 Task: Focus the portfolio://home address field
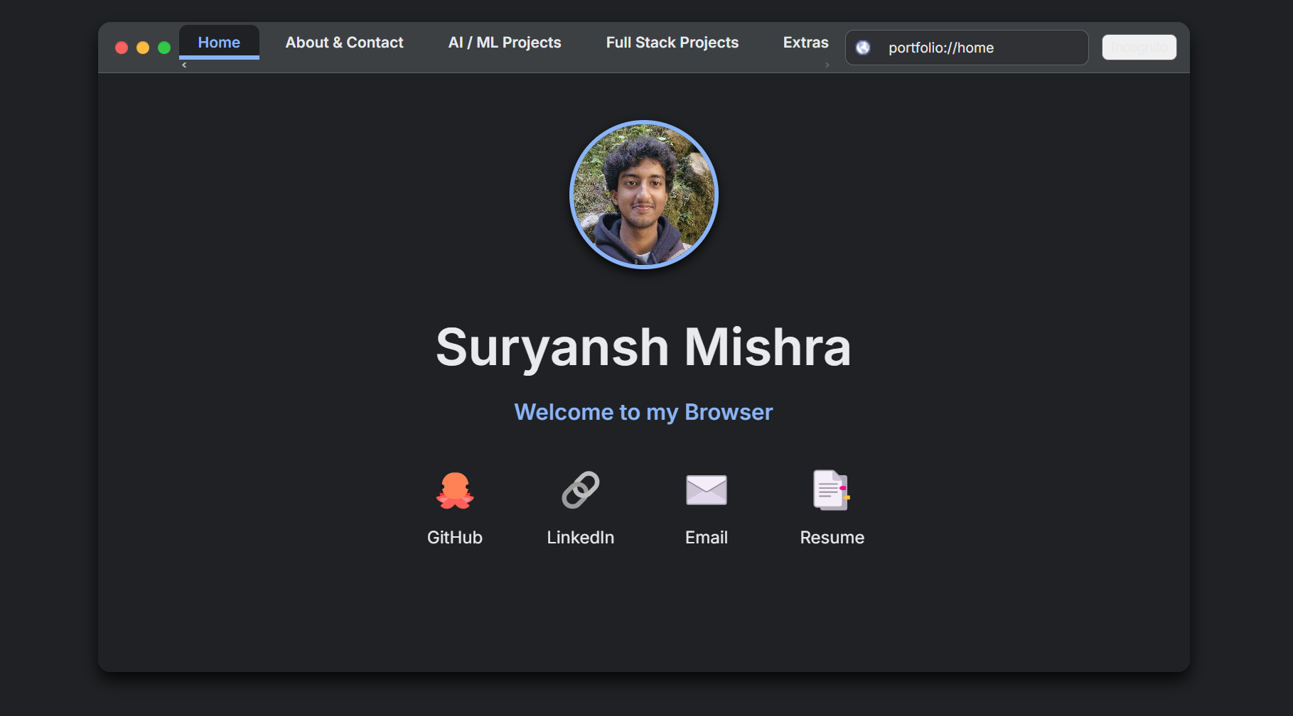pyautogui.click(x=981, y=48)
